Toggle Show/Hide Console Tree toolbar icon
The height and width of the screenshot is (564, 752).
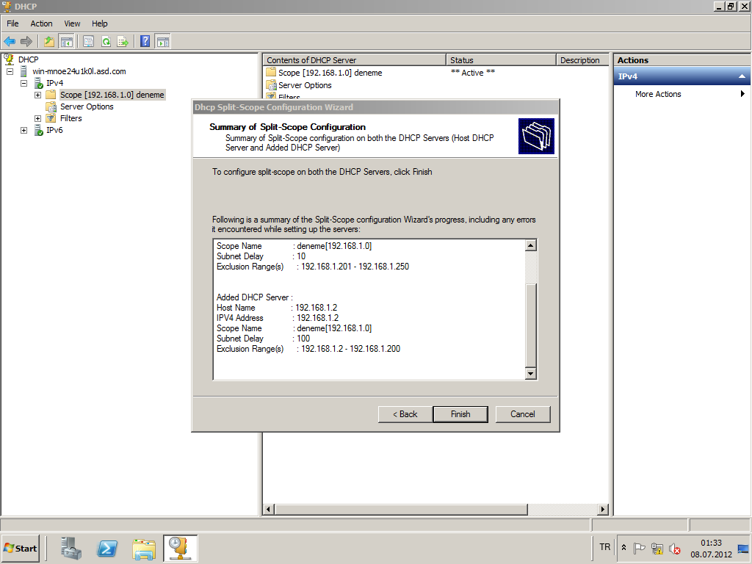click(66, 42)
